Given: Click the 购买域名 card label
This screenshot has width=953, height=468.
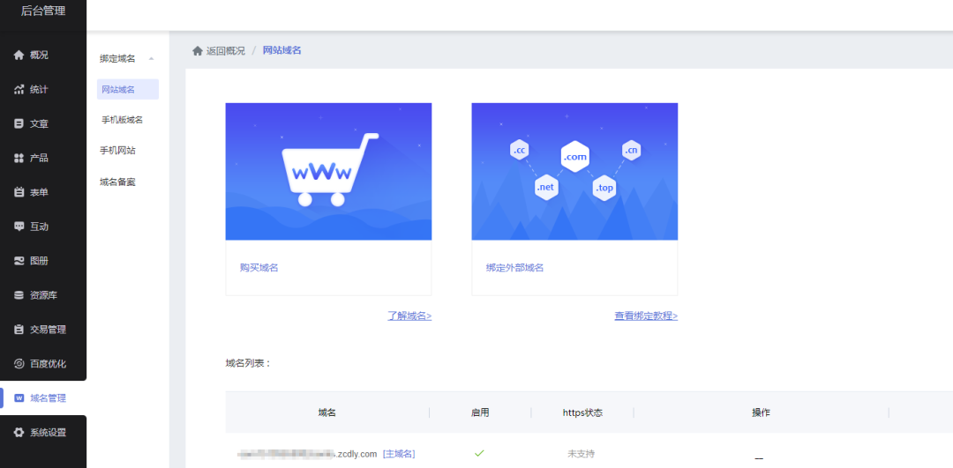Looking at the screenshot, I should point(259,268).
